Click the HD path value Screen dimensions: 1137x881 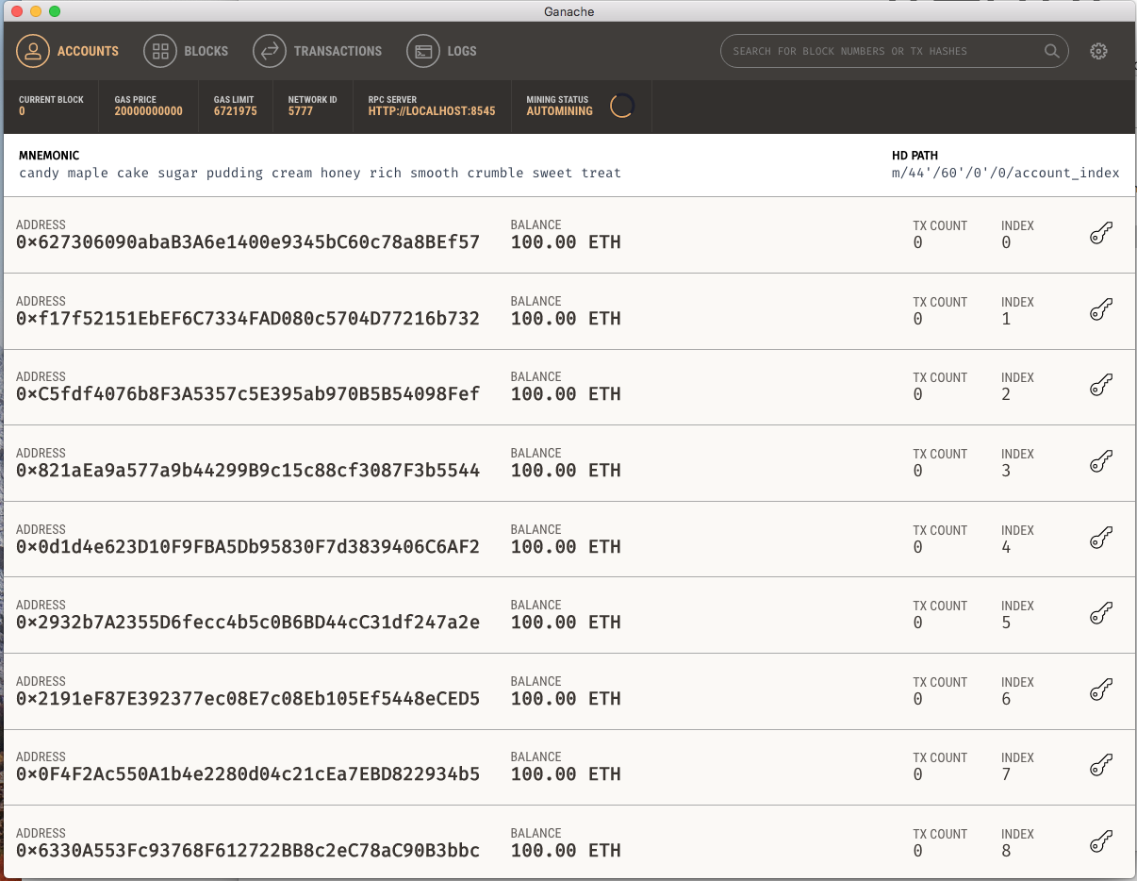pyautogui.click(x=1005, y=173)
